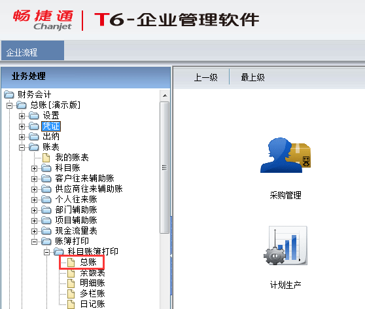Viewport: 365px width, 309px height.
Task: Switch to the 企业流程 tab
Action: tap(33, 50)
